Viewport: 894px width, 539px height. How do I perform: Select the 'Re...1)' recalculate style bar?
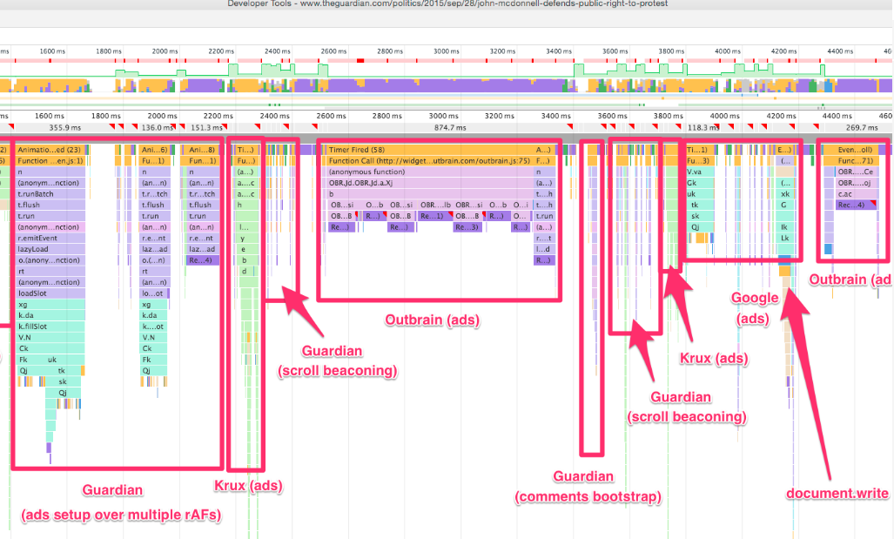pyautogui.click(x=434, y=216)
